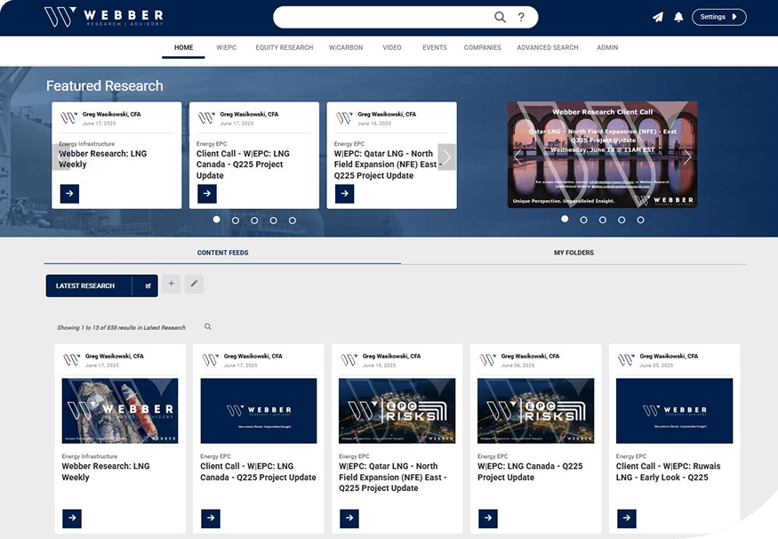Click arrow on Qatar LNG North Field result

pos(349,519)
